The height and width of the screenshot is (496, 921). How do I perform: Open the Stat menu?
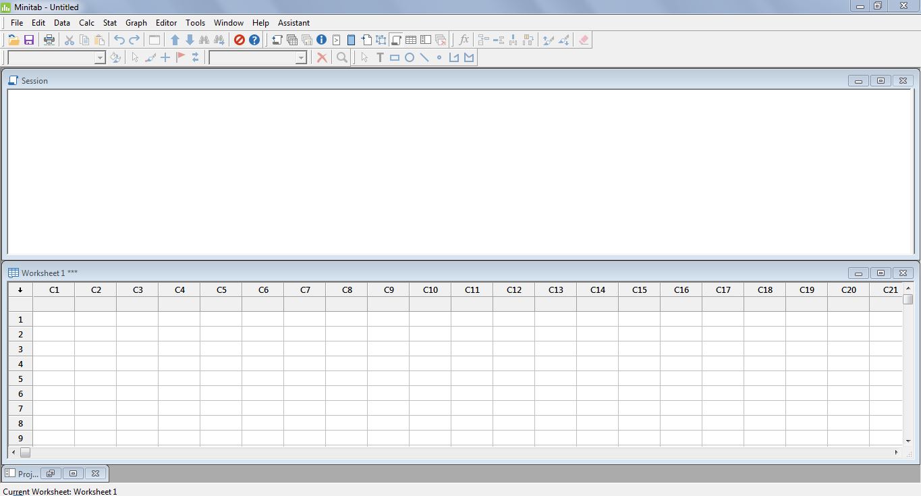(x=109, y=22)
